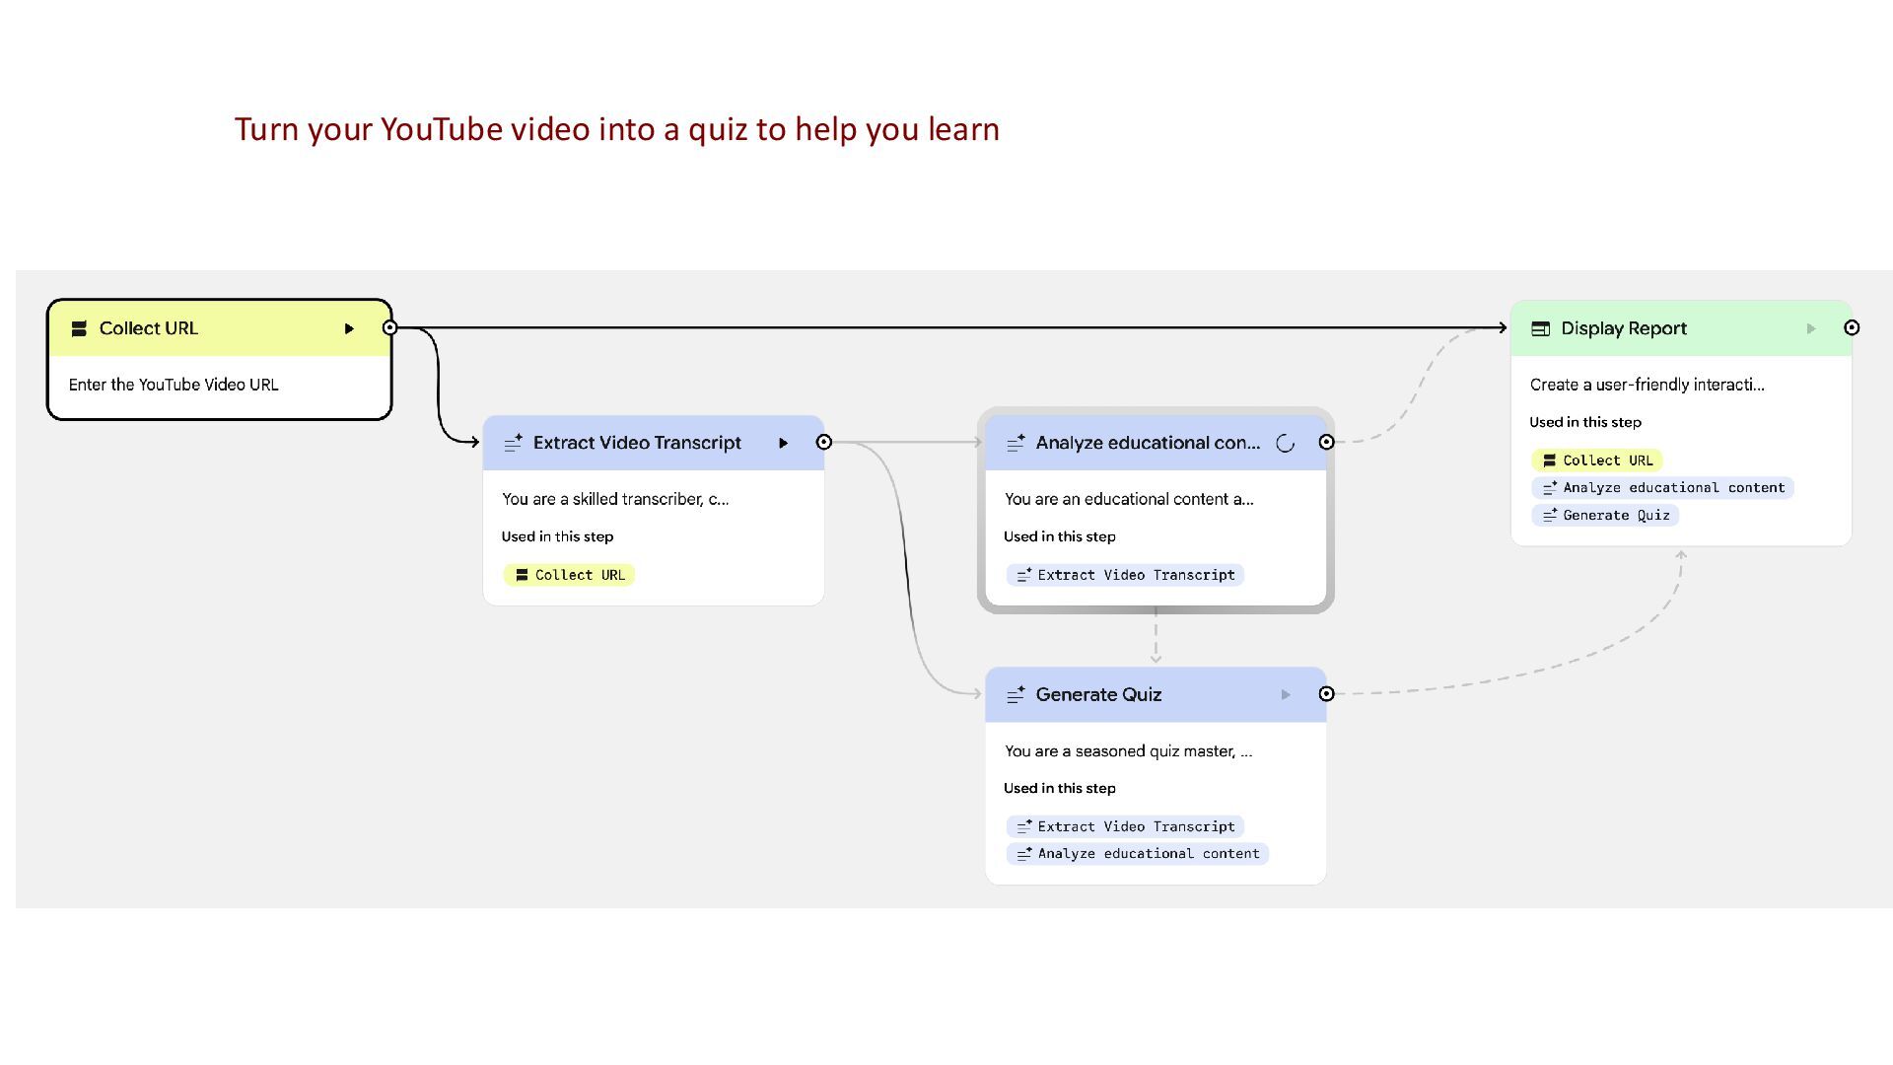
Task: Click the Display Report output port circle
Action: coord(1852,327)
